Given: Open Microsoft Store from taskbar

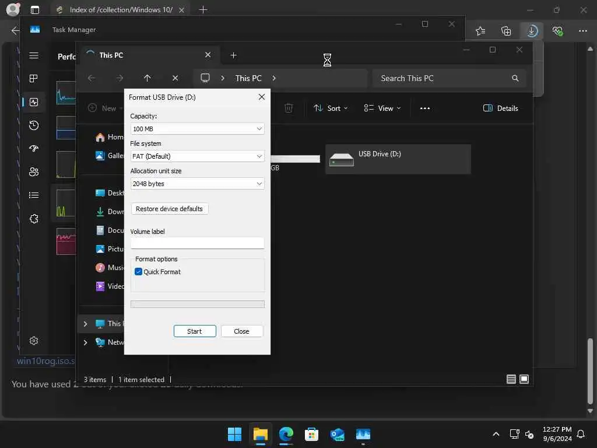Looking at the screenshot, I should click(x=311, y=434).
